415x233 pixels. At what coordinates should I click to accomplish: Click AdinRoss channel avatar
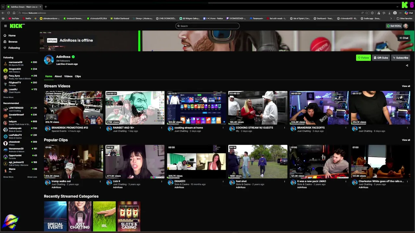[x=49, y=60]
